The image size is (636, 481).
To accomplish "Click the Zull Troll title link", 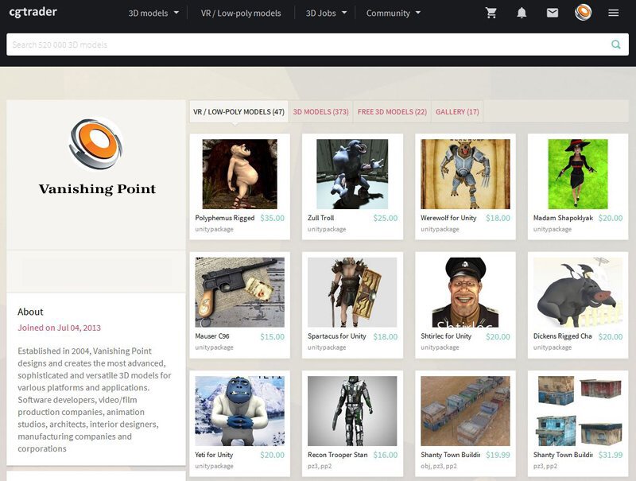I will [320, 218].
